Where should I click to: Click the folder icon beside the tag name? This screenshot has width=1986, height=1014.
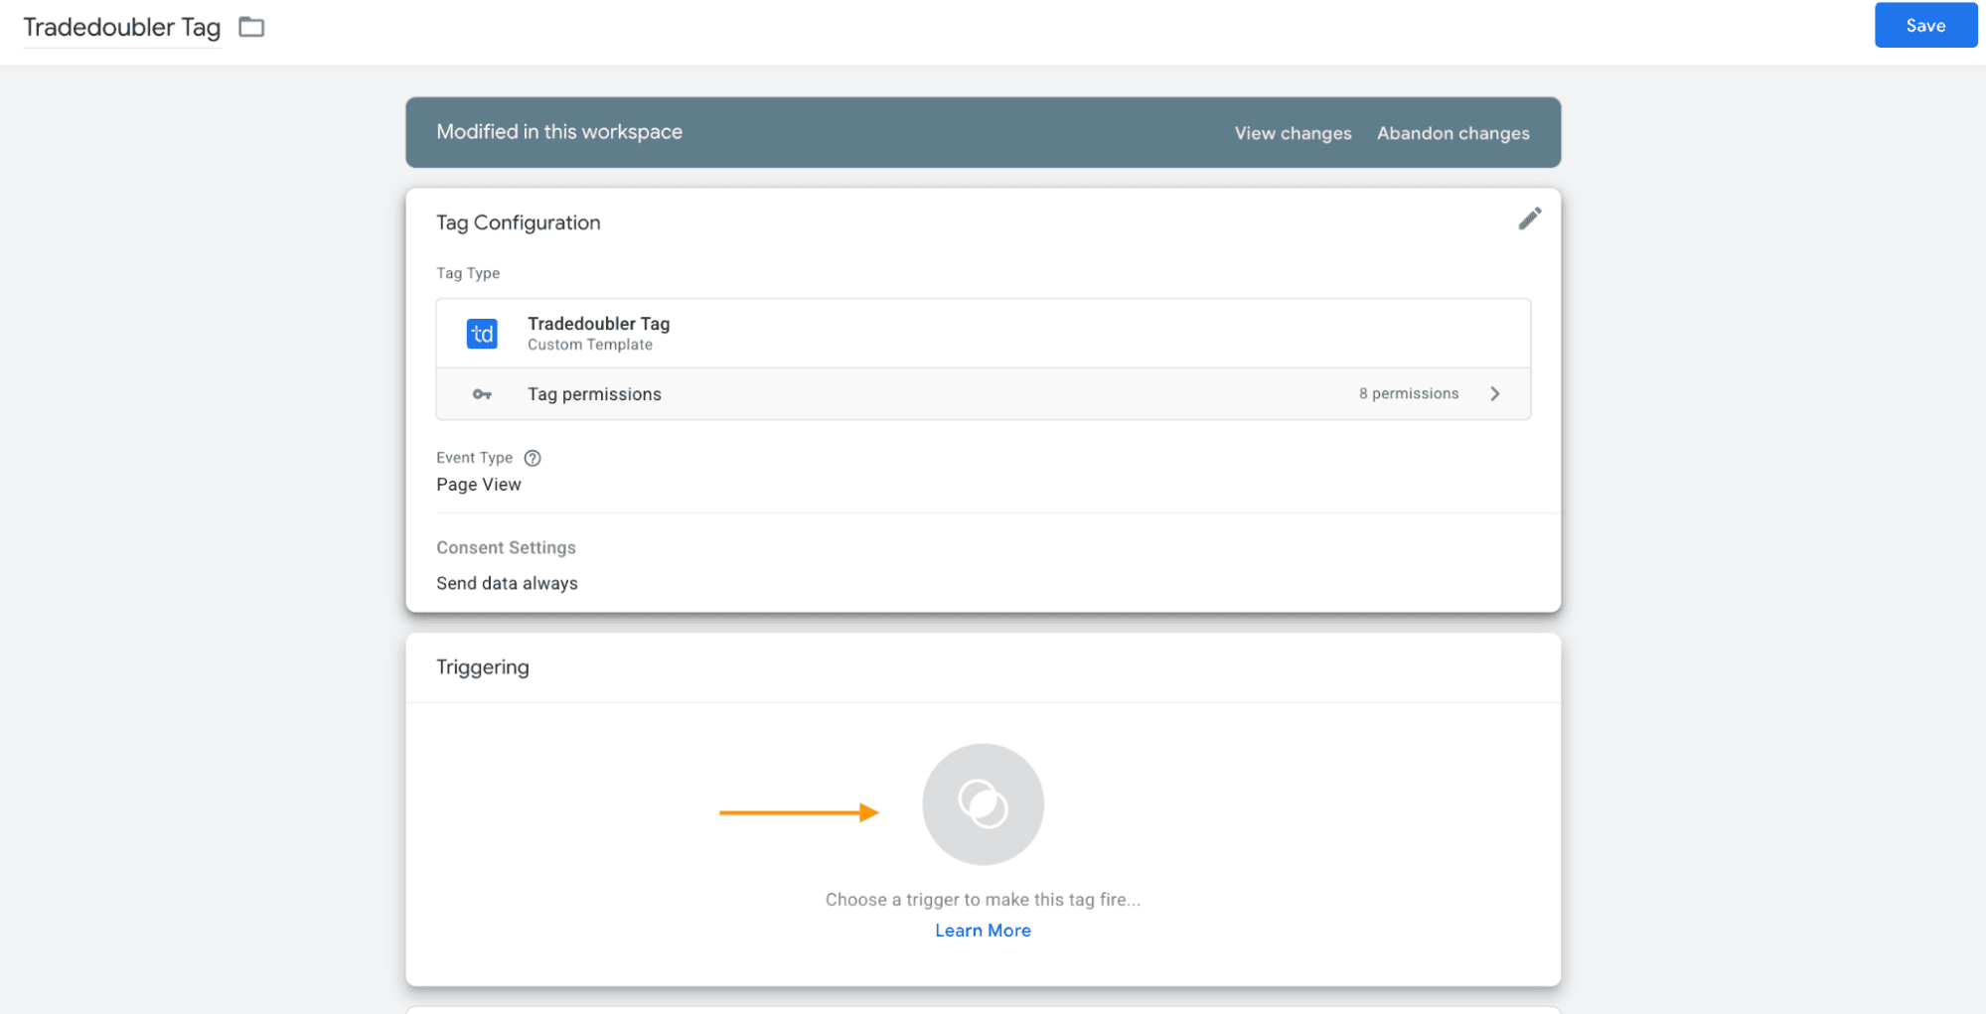251,27
